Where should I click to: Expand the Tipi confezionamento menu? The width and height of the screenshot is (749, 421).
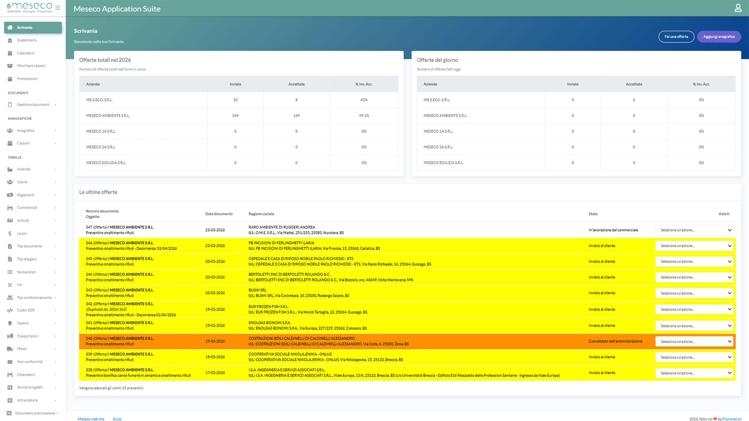tap(33, 298)
